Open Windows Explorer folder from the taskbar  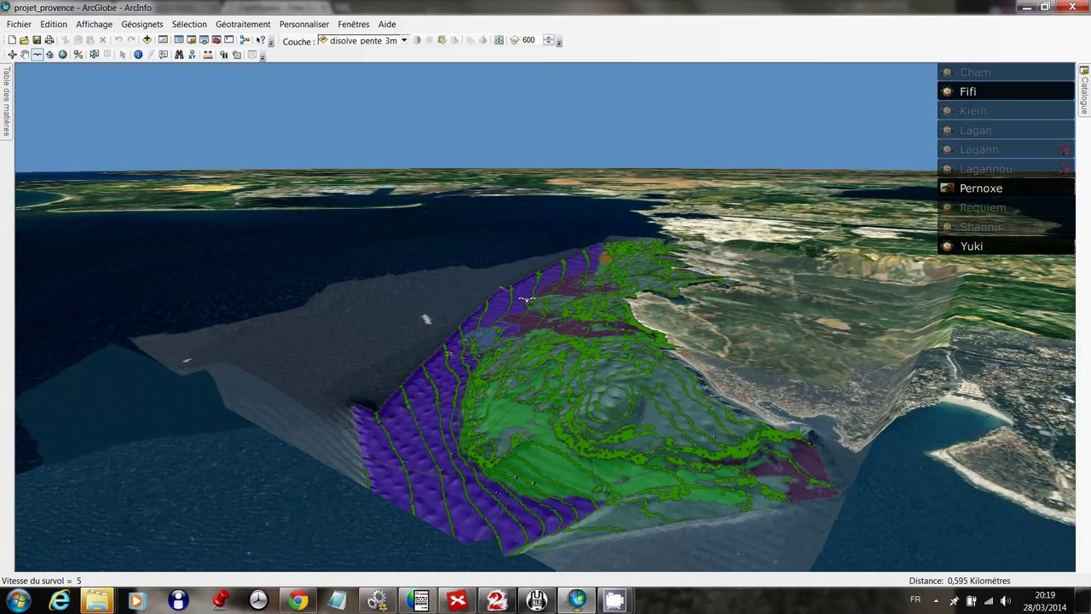pos(97,600)
